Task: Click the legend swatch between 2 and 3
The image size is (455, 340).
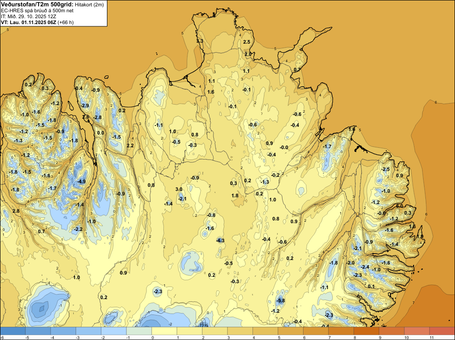Action: (x=215, y=331)
